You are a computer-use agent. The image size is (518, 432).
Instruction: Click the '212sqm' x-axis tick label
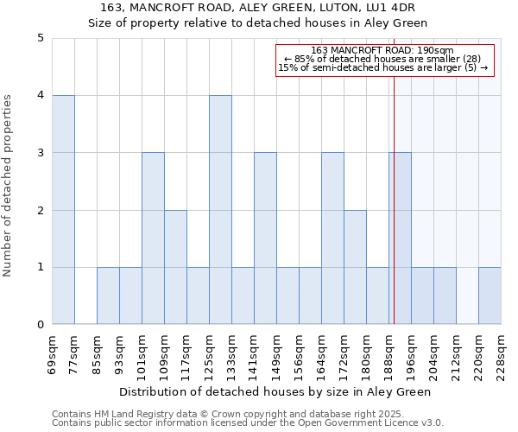(456, 359)
